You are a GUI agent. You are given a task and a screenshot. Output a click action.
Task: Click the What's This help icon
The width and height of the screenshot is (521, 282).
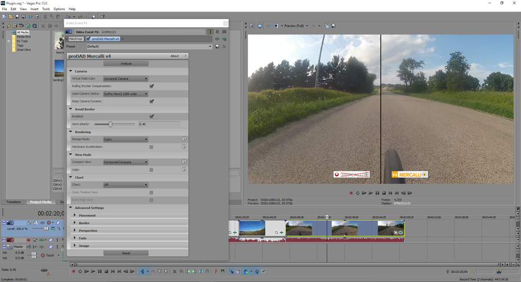coord(102,17)
